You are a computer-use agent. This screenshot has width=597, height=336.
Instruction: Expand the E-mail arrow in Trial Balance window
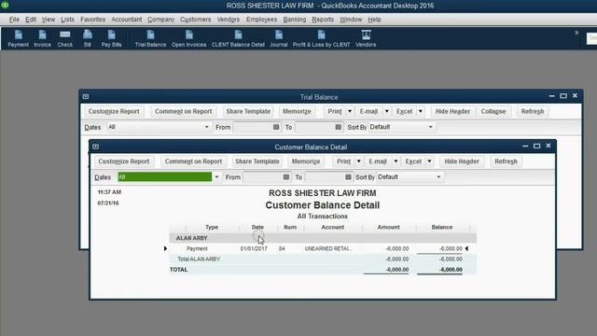[386, 111]
